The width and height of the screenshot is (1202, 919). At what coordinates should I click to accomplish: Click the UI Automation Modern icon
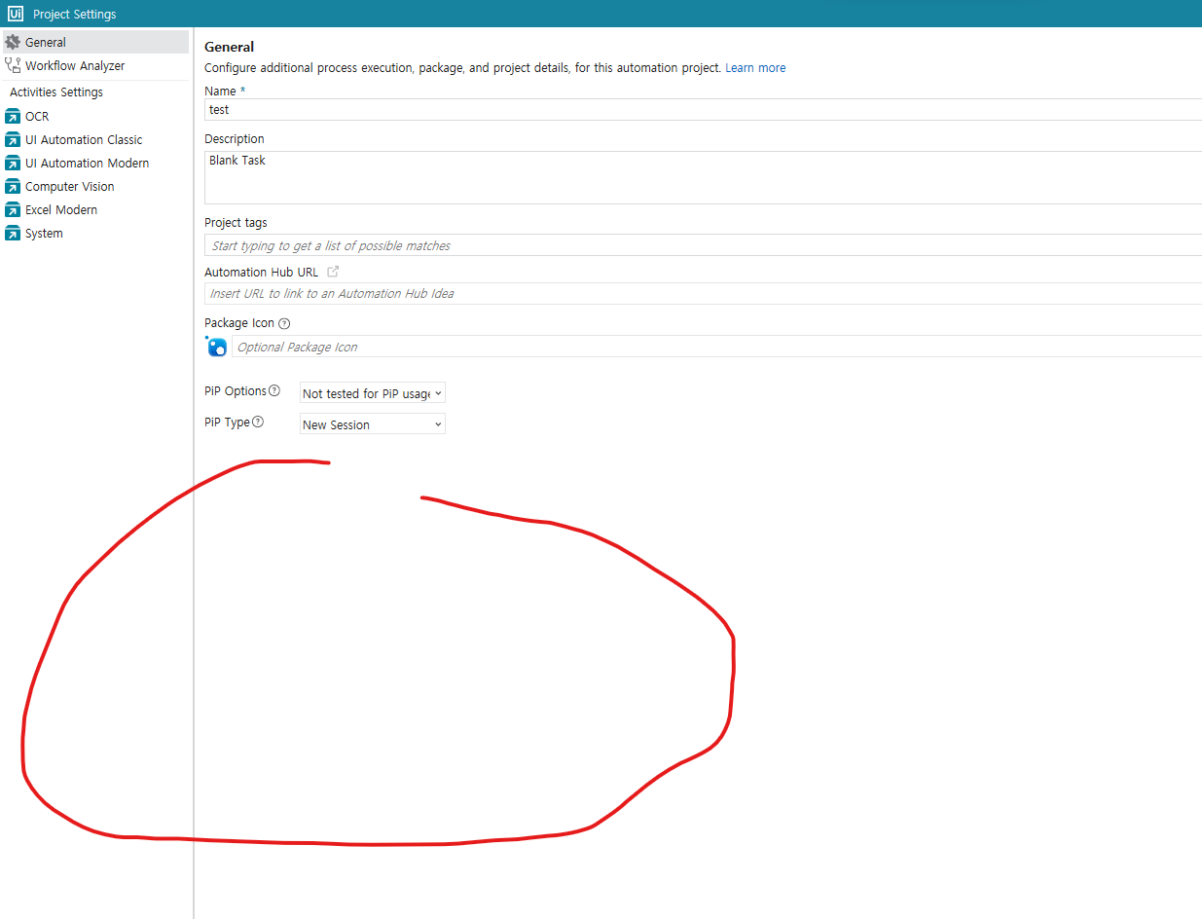tap(13, 163)
